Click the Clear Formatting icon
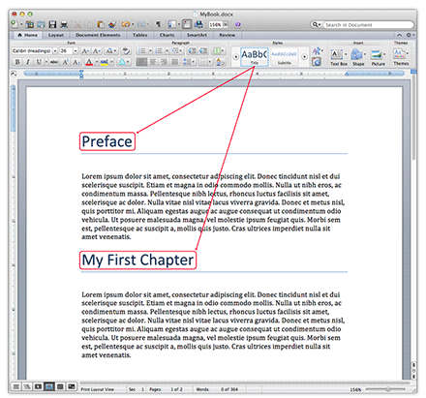 [126, 51]
